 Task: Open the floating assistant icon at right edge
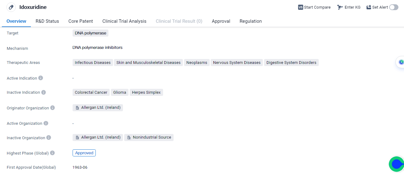point(401,62)
